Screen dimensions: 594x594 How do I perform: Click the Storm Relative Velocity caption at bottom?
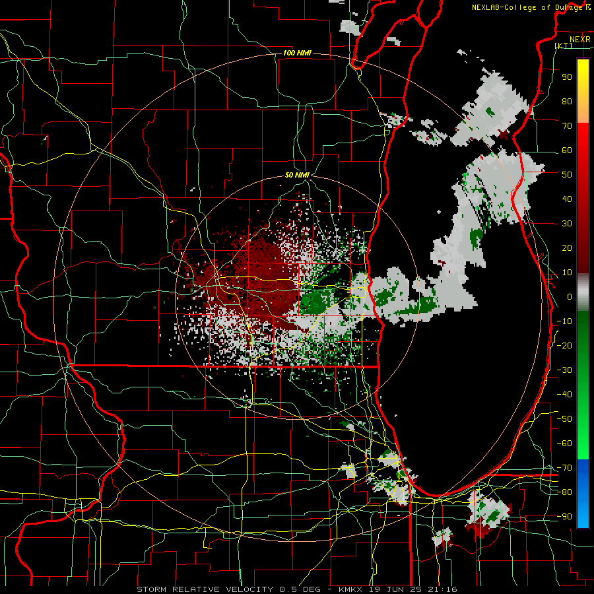tap(297, 589)
